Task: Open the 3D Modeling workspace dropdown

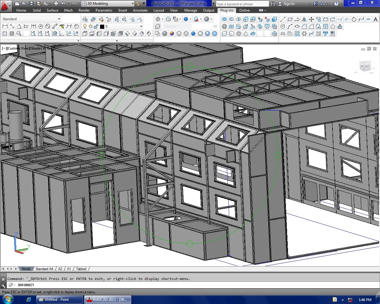Action: click(132, 4)
